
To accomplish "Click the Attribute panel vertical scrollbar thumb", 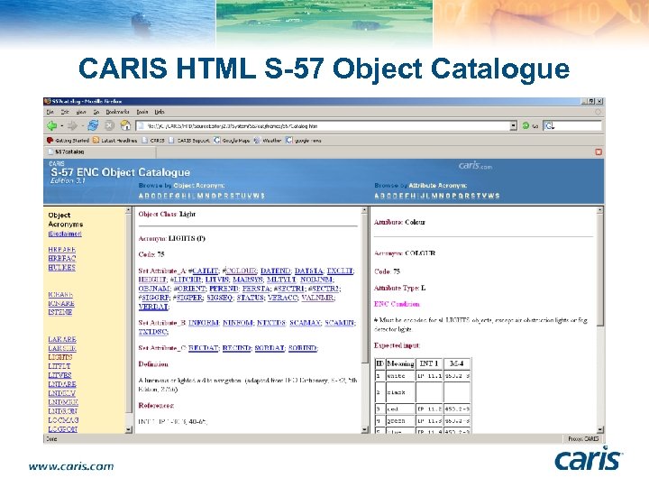I will 600,271.
